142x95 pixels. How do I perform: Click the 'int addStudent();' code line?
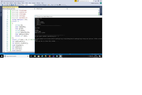[x=19, y=42]
